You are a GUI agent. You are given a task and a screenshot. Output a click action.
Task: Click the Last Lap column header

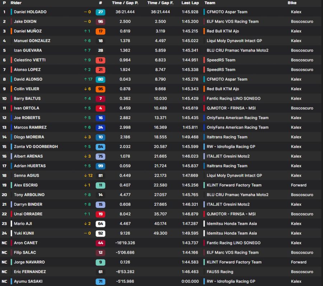[x=190, y=3]
